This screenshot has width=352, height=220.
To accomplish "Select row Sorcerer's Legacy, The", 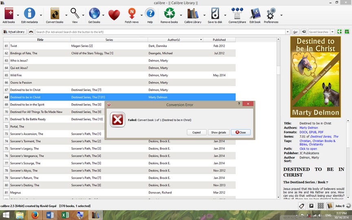I will tap(119, 149).
